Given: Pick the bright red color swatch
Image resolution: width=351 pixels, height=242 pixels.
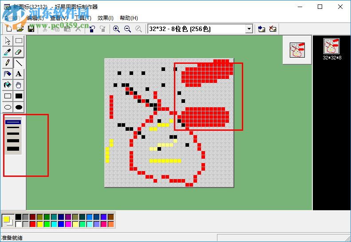Looking at the screenshot, I should [33, 224].
